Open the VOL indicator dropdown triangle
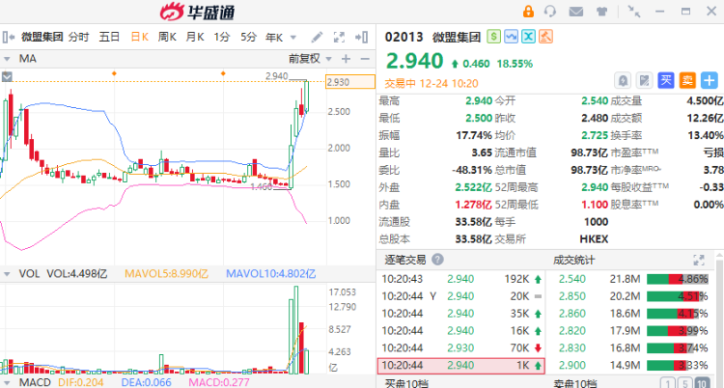 click(x=7, y=274)
